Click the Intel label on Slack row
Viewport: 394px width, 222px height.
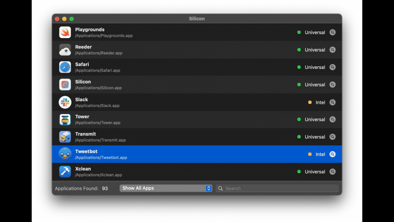pyautogui.click(x=320, y=102)
